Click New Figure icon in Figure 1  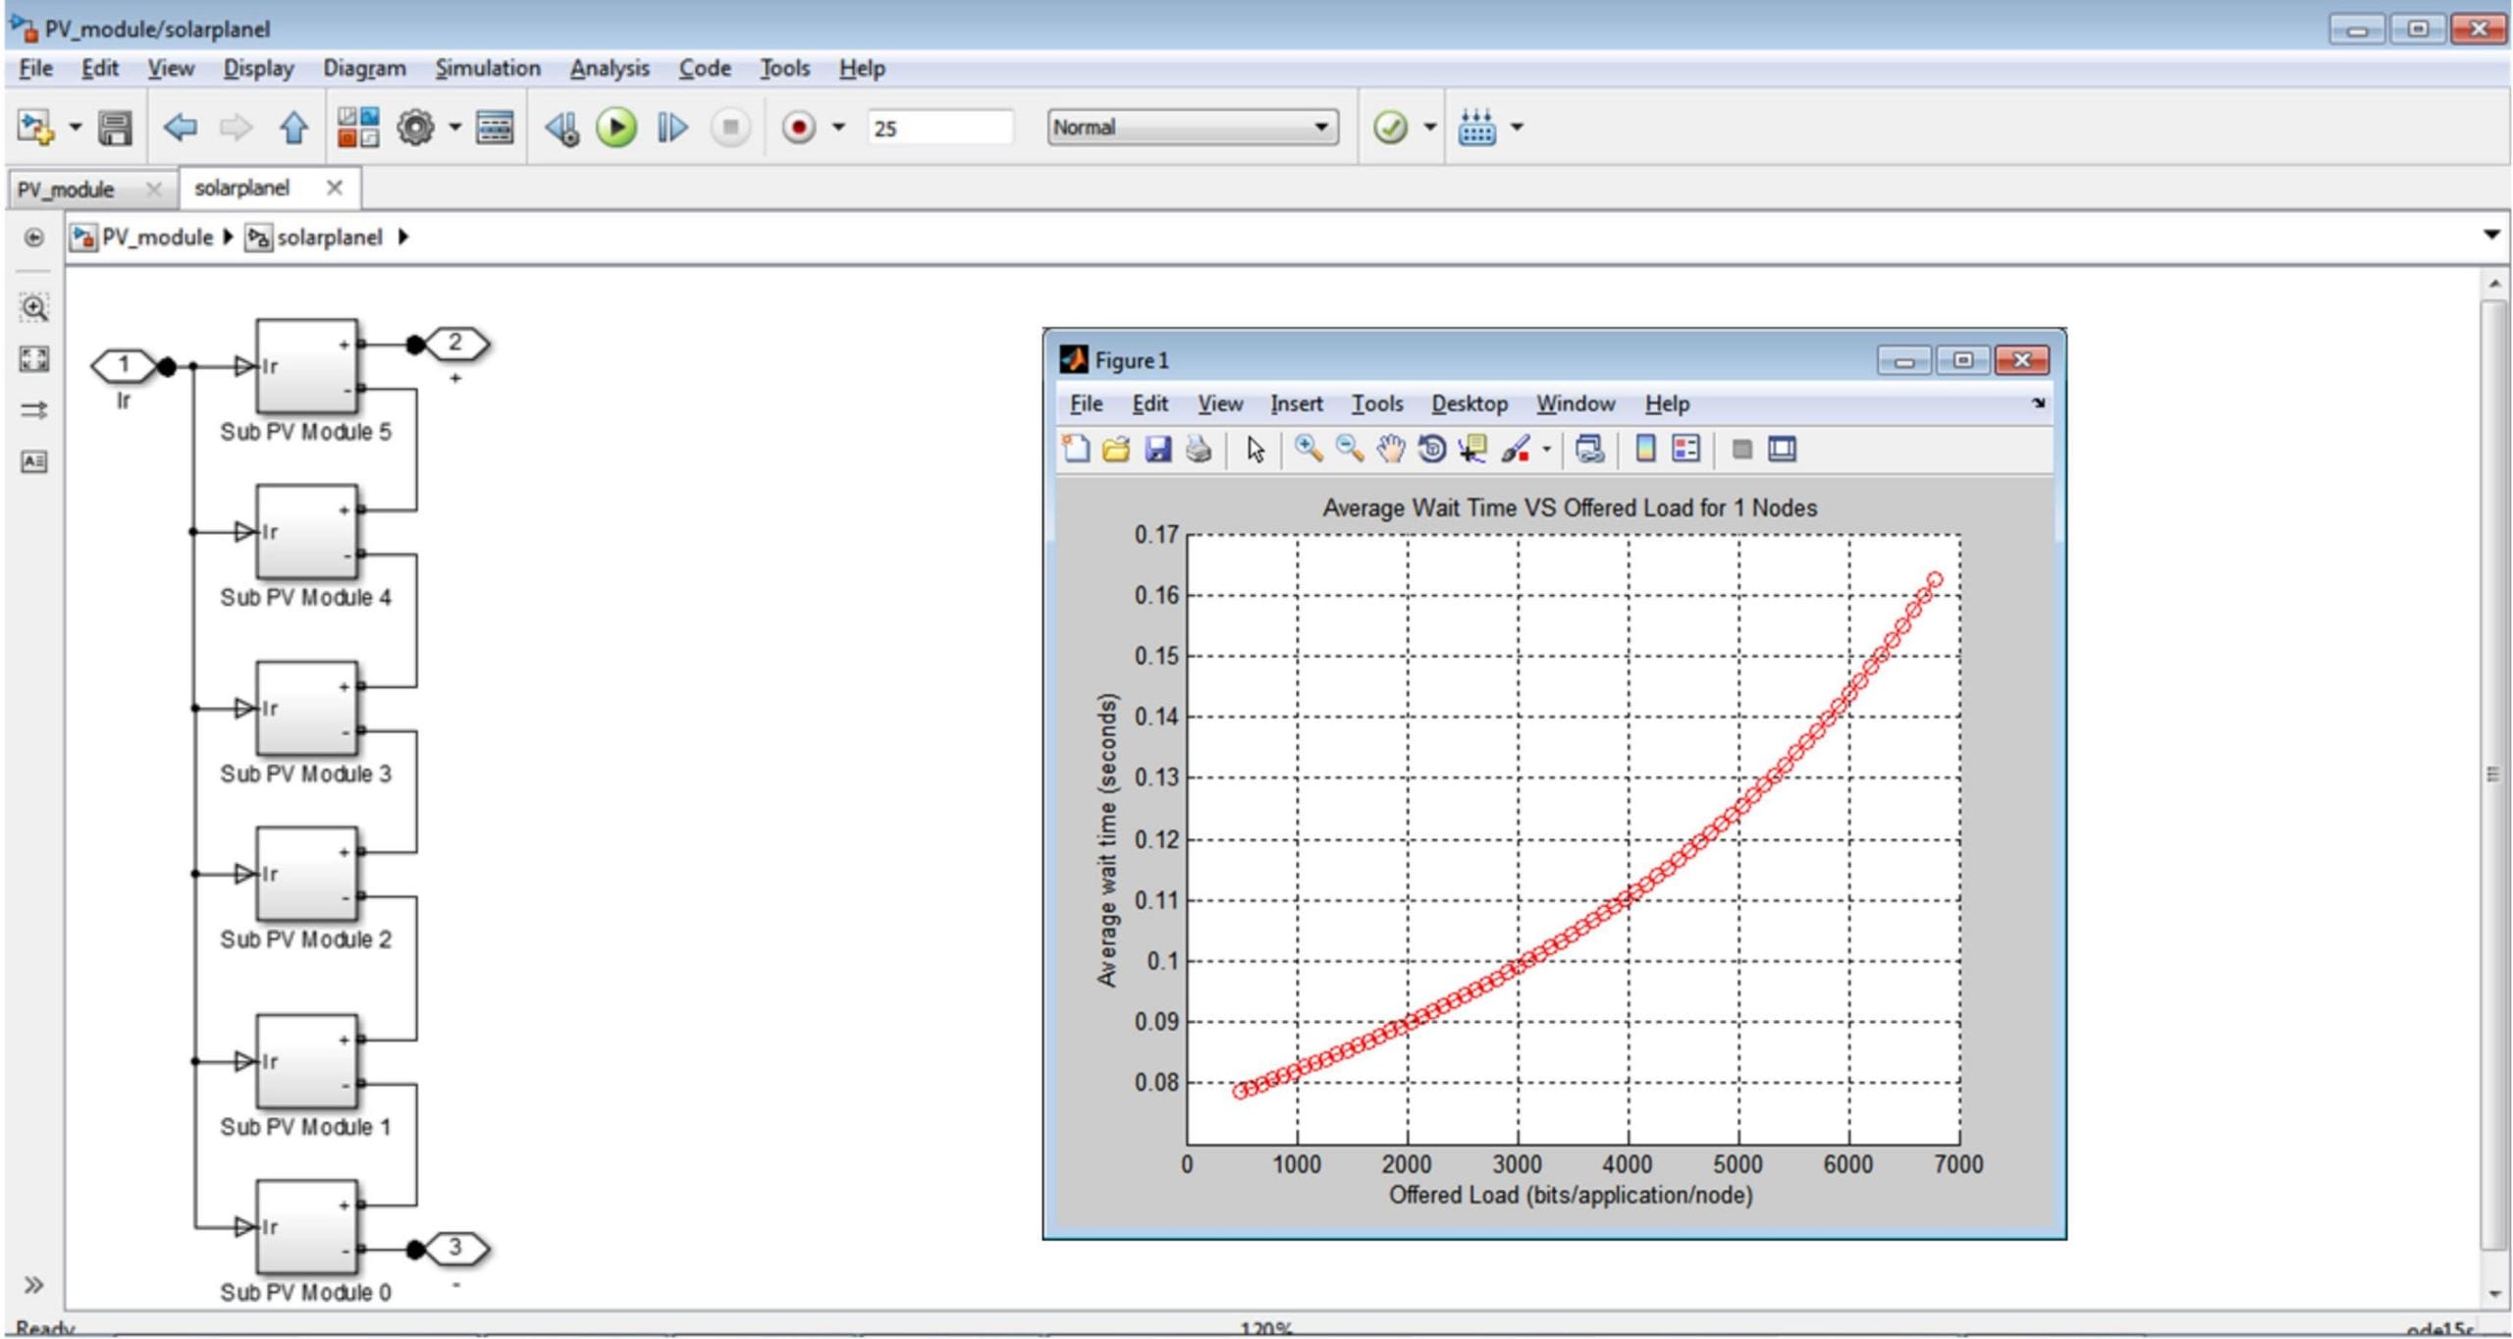click(1076, 450)
